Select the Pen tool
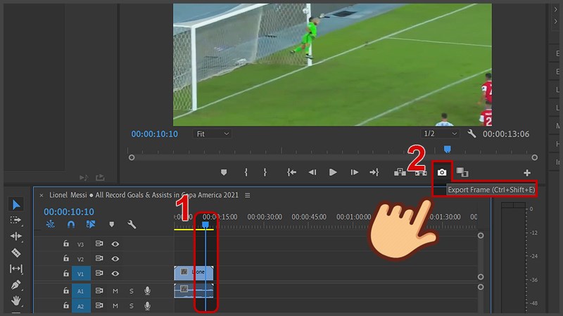 click(16, 285)
